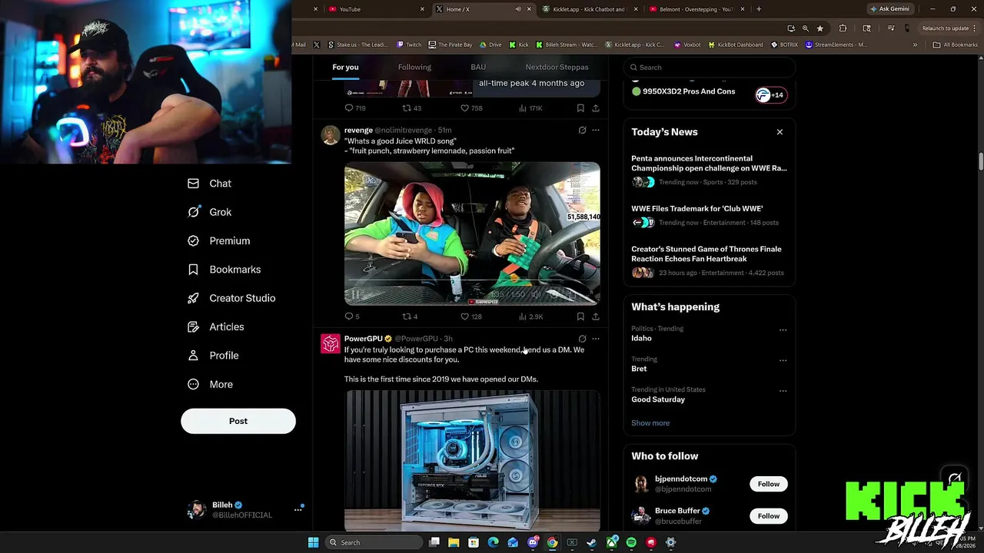Open the Ask Gemini button
The height and width of the screenshot is (553, 984).
(x=889, y=9)
